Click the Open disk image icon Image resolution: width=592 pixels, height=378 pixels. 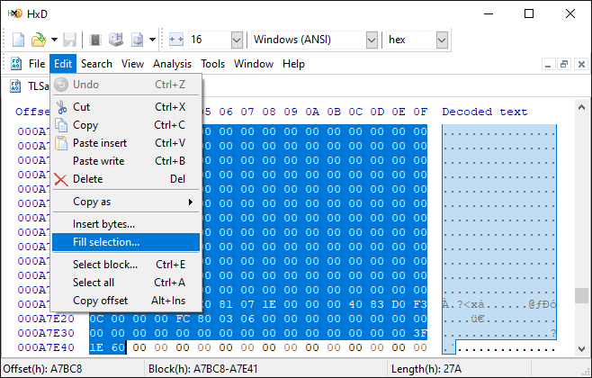tap(137, 40)
